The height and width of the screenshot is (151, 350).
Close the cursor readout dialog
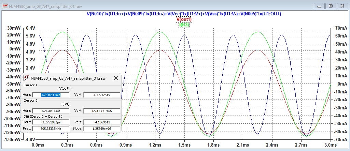pos(116,78)
